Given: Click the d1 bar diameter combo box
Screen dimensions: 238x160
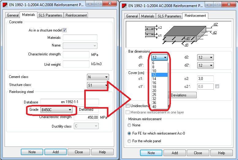Looking at the screenshot, I should pyautogui.click(x=159, y=57).
